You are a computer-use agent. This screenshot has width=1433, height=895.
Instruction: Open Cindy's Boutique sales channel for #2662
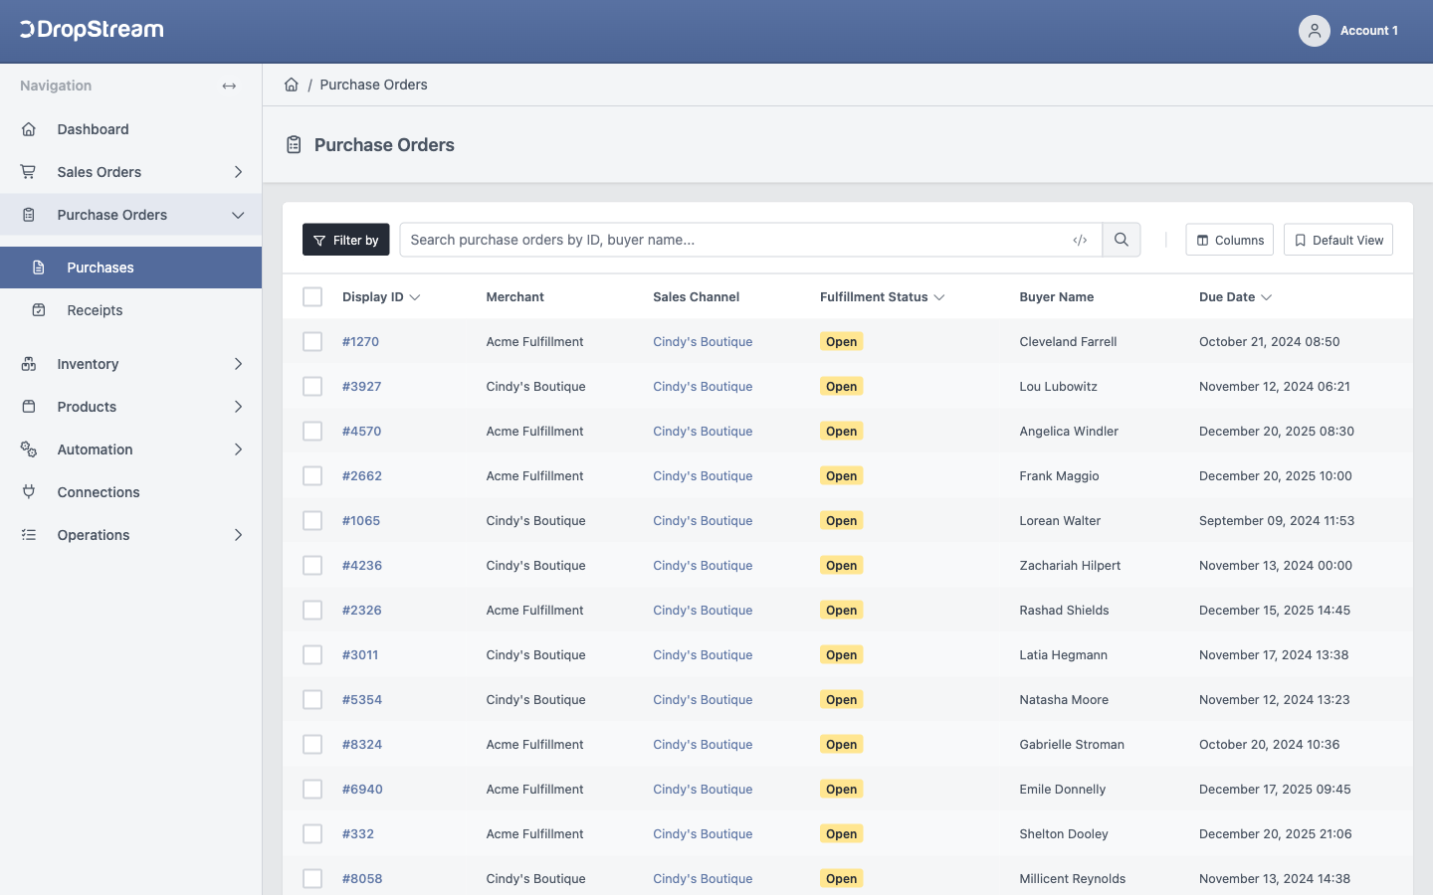click(x=703, y=475)
